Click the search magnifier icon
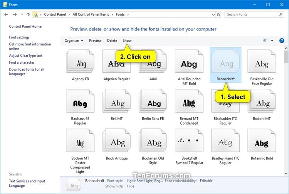Viewport: 289px width, 194px height. (281, 14)
